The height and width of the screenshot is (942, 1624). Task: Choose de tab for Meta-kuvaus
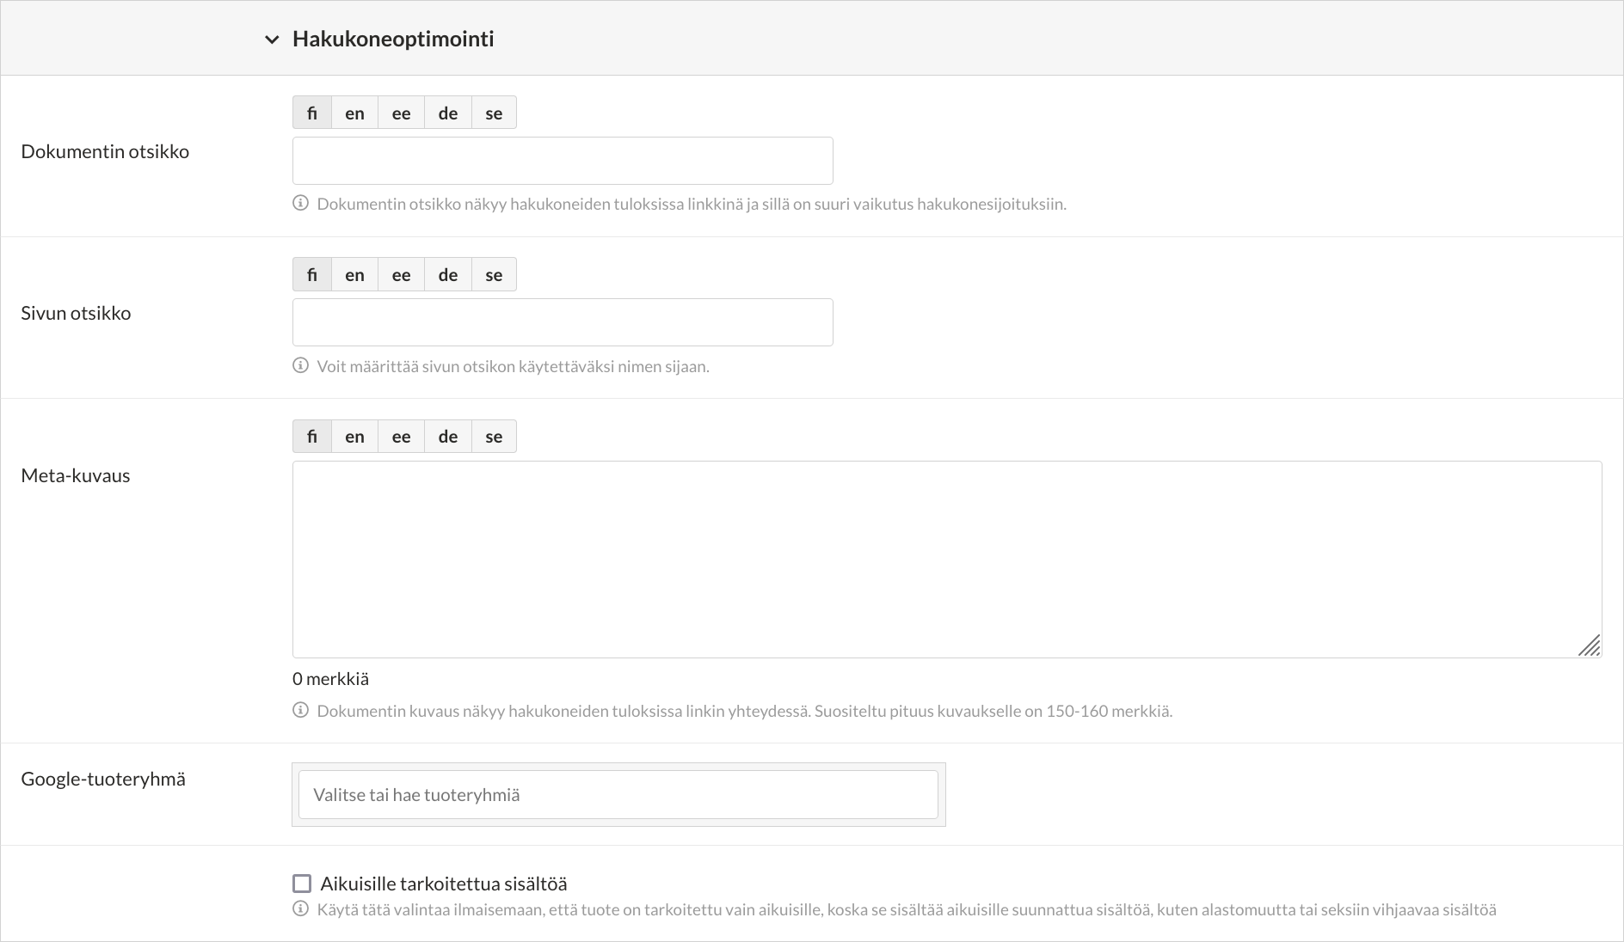[448, 436]
